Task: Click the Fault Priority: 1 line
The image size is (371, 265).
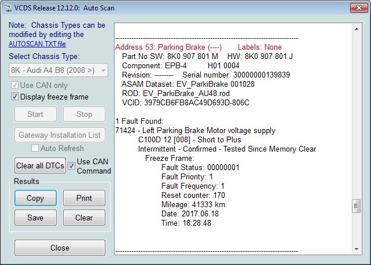Action: [187, 176]
